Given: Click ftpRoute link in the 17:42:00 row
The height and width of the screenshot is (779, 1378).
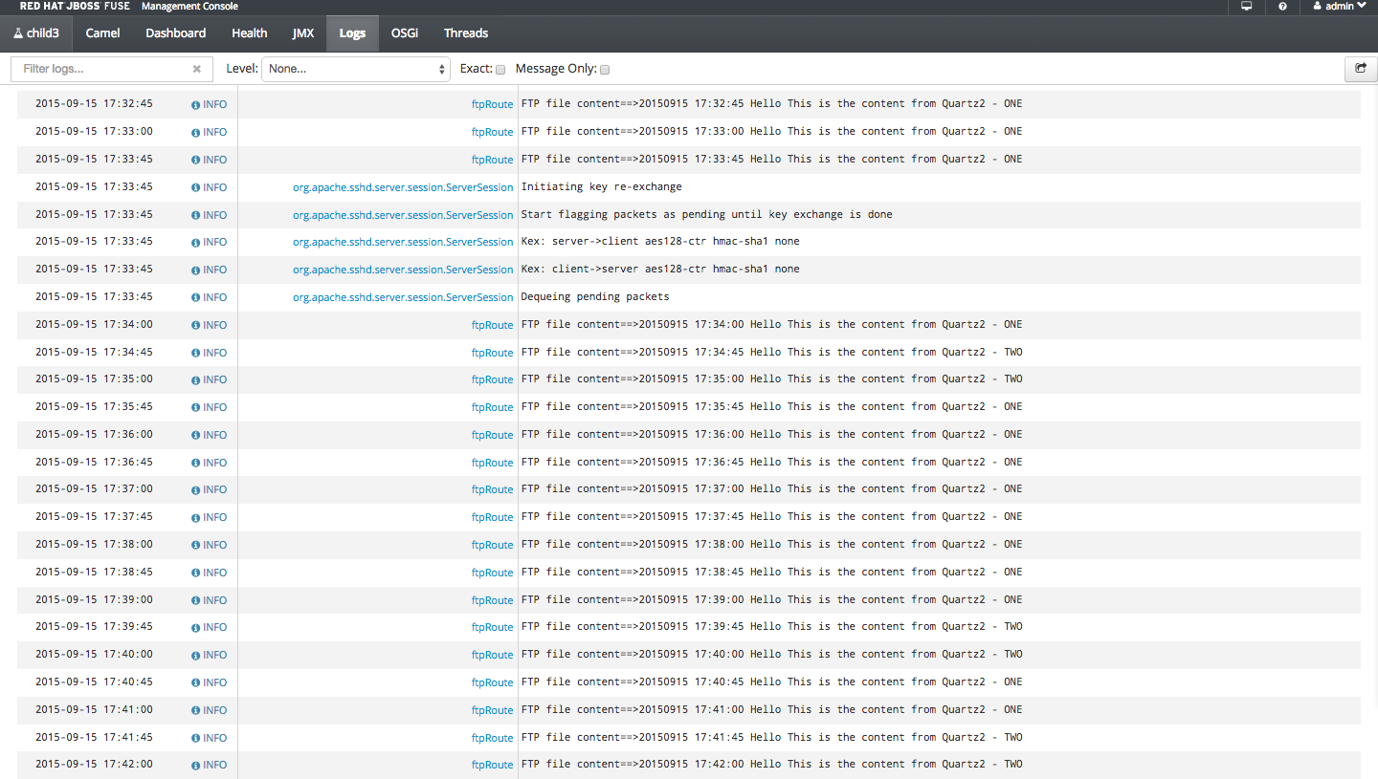Looking at the screenshot, I should pos(492,766).
